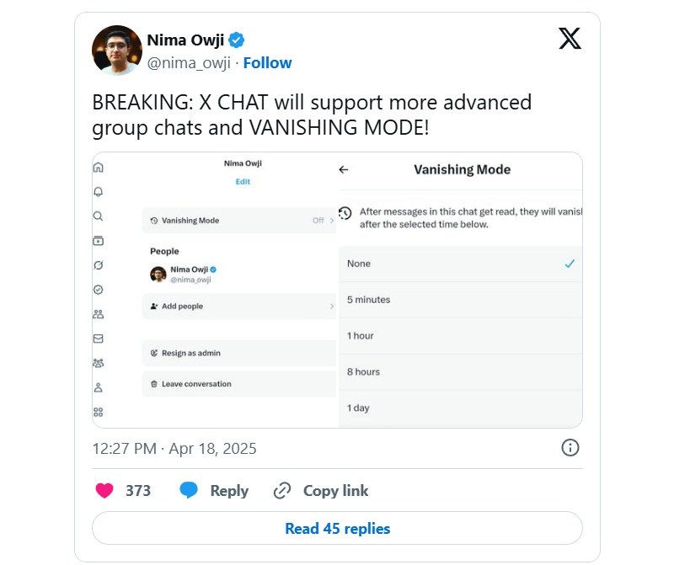The image size is (674, 565).
Task: Open the Home icon in sidebar
Action: tap(99, 167)
